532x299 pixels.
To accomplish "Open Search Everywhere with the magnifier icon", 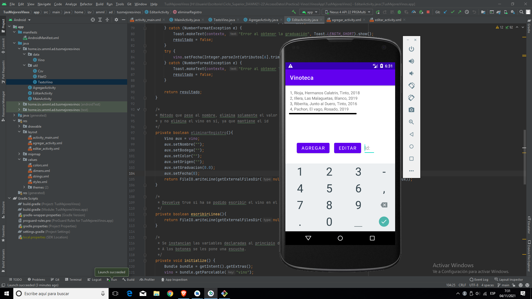I will (521, 12).
